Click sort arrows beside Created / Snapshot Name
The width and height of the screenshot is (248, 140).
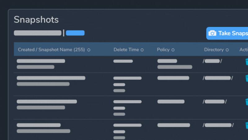pos(89,50)
